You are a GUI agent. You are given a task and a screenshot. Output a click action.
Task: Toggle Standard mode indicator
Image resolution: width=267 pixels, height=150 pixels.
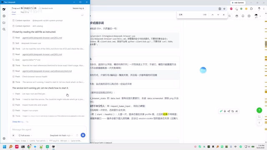tap(46, 8)
